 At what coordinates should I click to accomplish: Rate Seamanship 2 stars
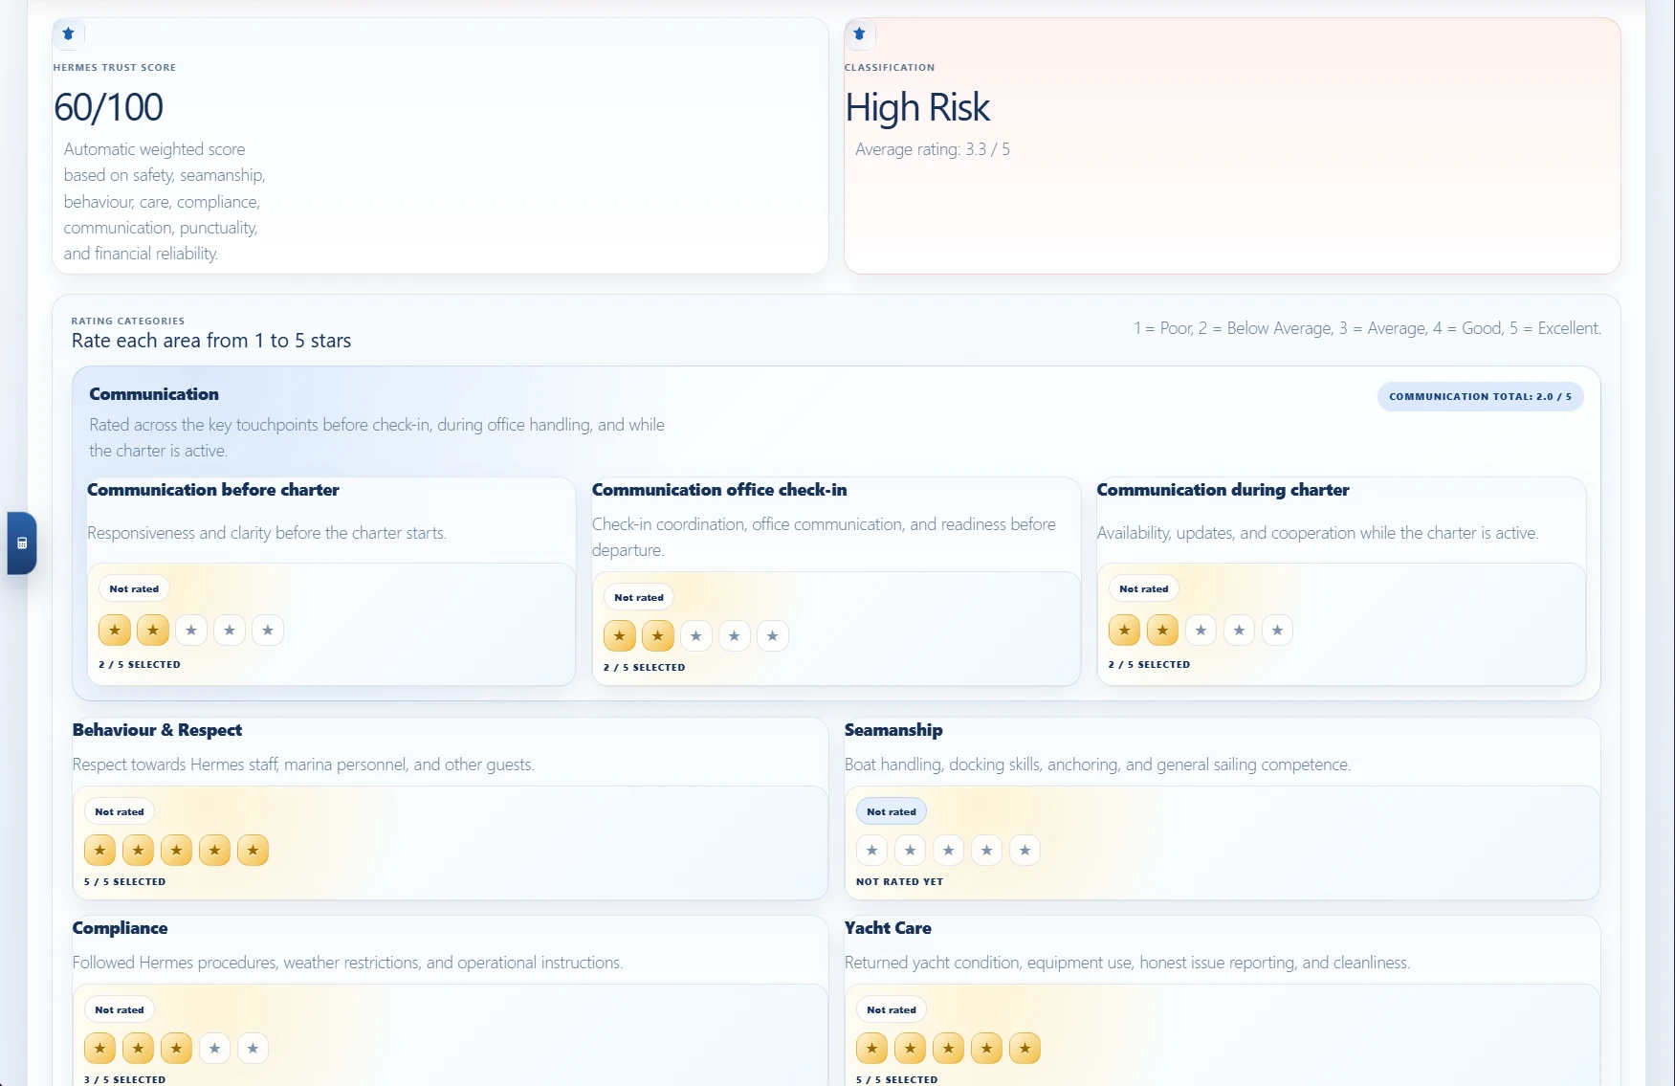(x=911, y=851)
